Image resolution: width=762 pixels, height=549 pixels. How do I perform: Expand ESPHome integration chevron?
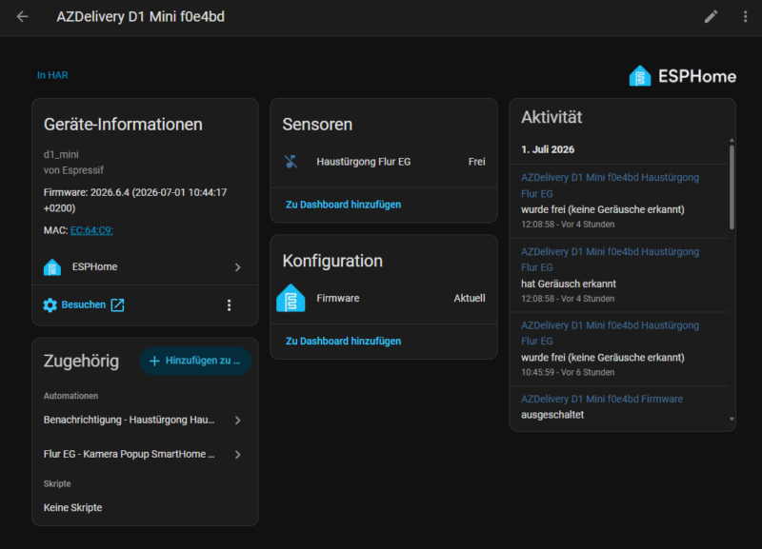(237, 267)
